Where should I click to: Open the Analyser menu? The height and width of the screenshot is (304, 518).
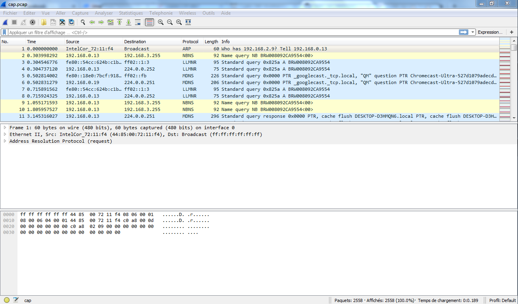[x=104, y=13]
